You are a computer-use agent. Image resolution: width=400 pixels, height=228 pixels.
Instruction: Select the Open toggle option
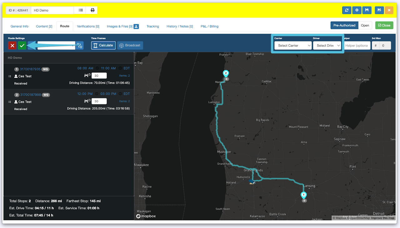[x=365, y=25]
